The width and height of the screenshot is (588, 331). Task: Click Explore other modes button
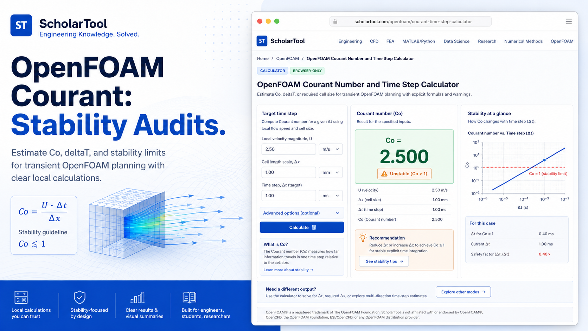pos(463,292)
